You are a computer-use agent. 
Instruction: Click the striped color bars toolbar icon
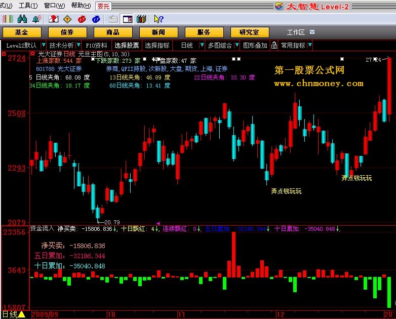[8, 19]
